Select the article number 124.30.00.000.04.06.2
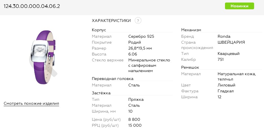Image resolution: width=264 pixels, height=134 pixels. [x=32, y=6]
